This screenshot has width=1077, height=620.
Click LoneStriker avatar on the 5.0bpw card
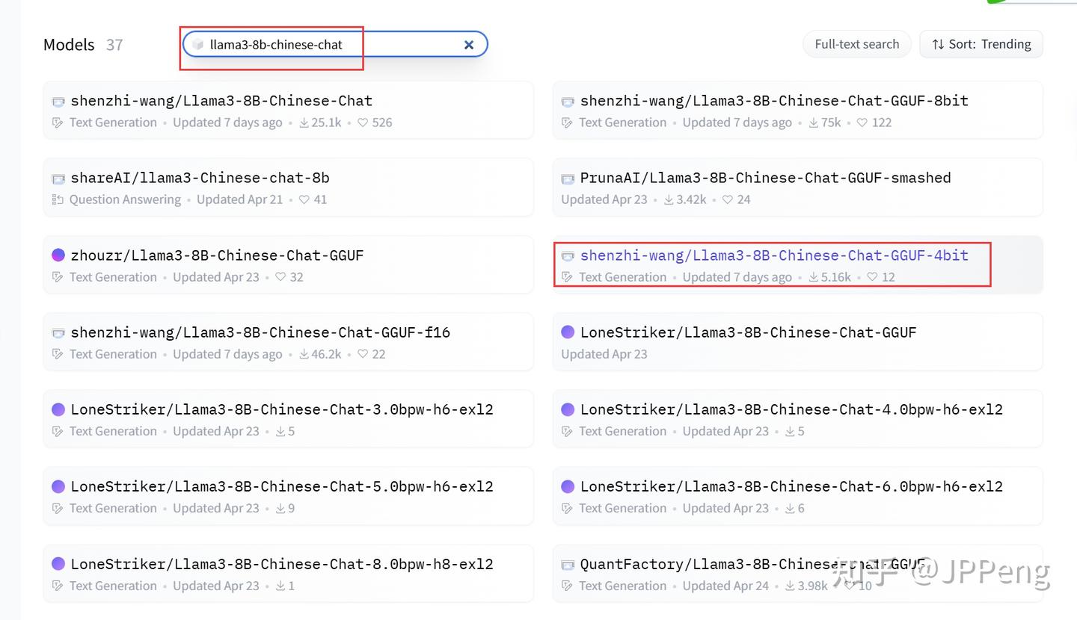coord(58,486)
